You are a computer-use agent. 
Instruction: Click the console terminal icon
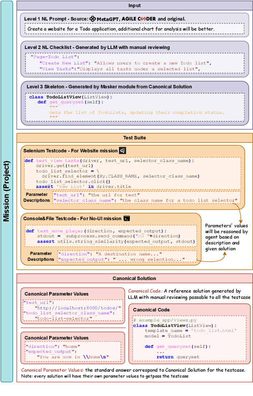(x=127, y=219)
